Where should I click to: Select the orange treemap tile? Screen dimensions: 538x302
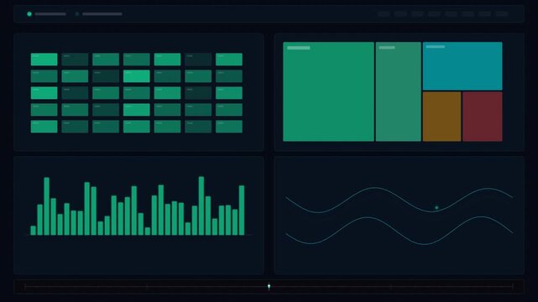[x=441, y=117]
